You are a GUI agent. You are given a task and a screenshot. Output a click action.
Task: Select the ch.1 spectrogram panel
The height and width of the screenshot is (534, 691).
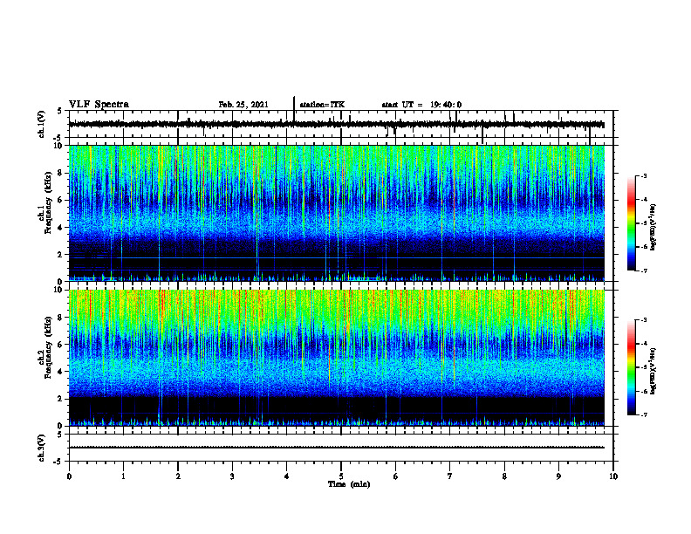click(x=337, y=213)
